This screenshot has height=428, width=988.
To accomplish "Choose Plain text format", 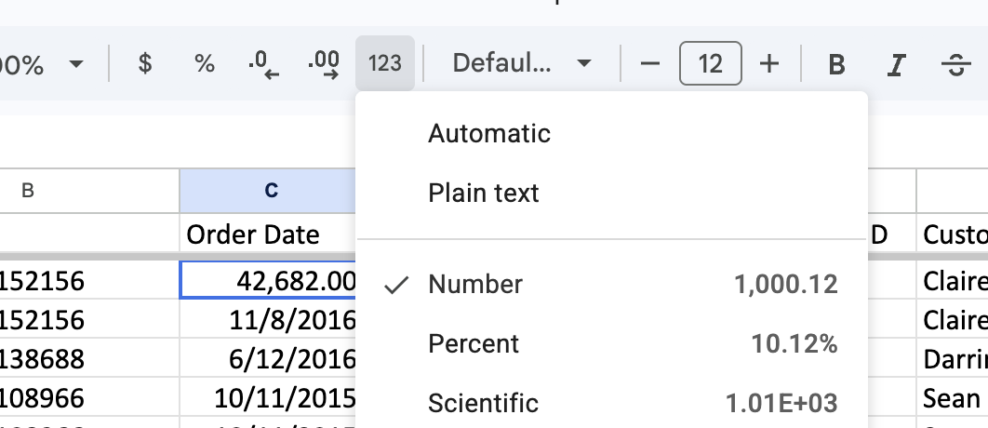I will pyautogui.click(x=484, y=194).
